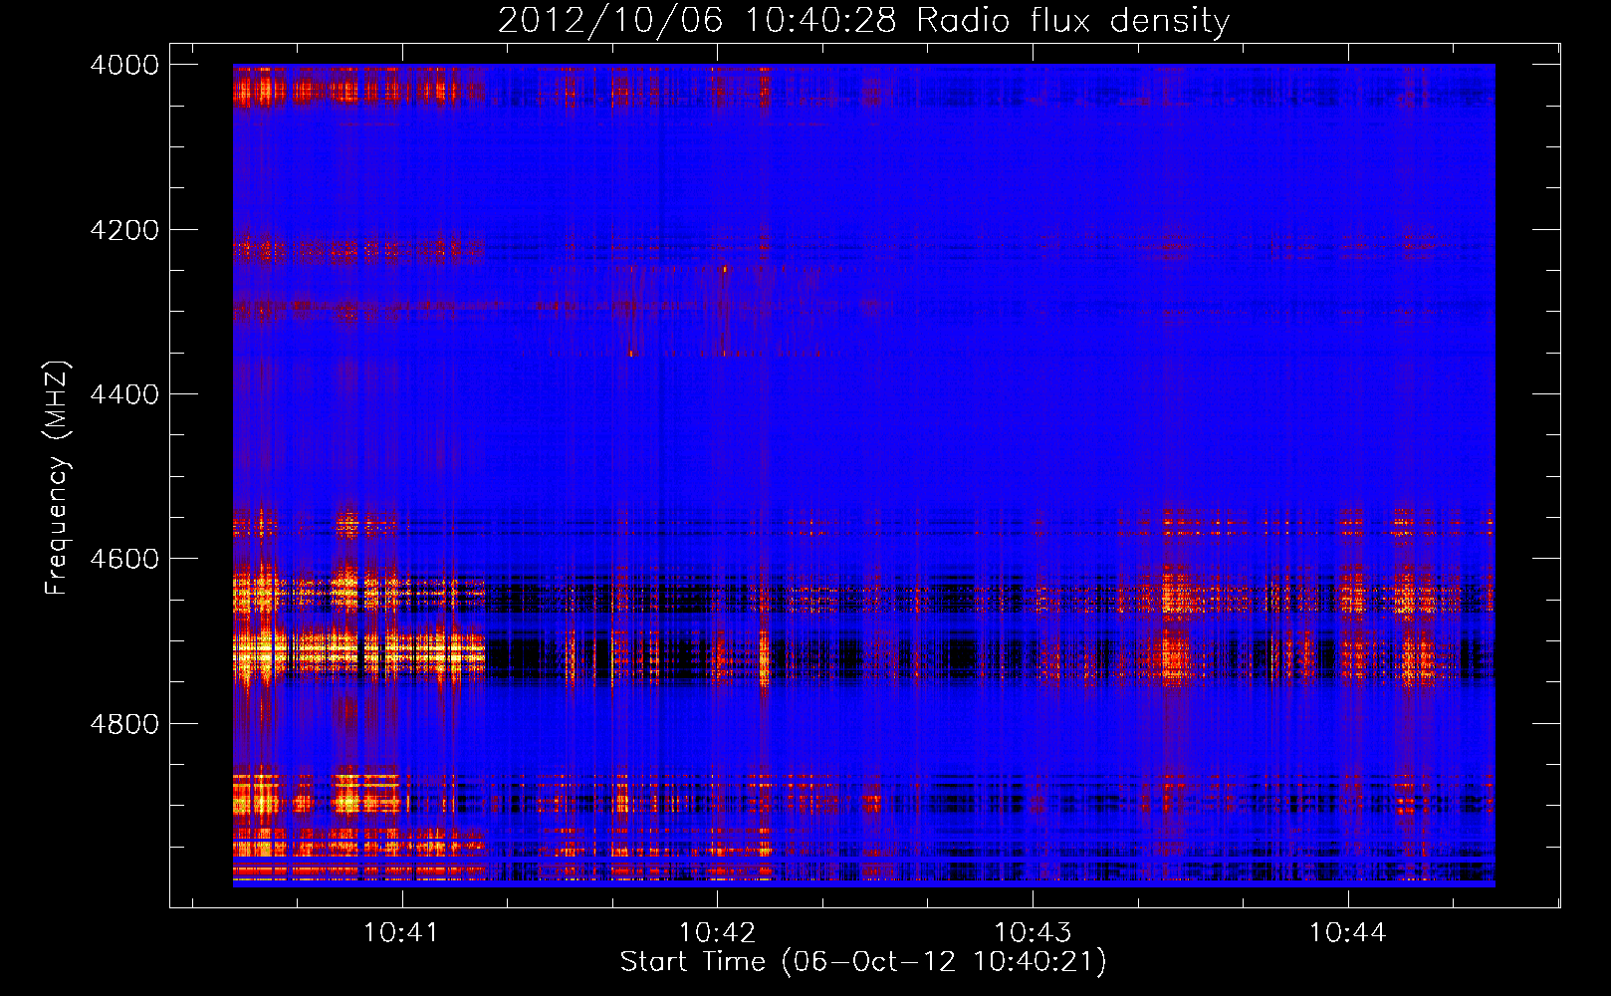Select the 4200 frequency axis label

(x=124, y=230)
